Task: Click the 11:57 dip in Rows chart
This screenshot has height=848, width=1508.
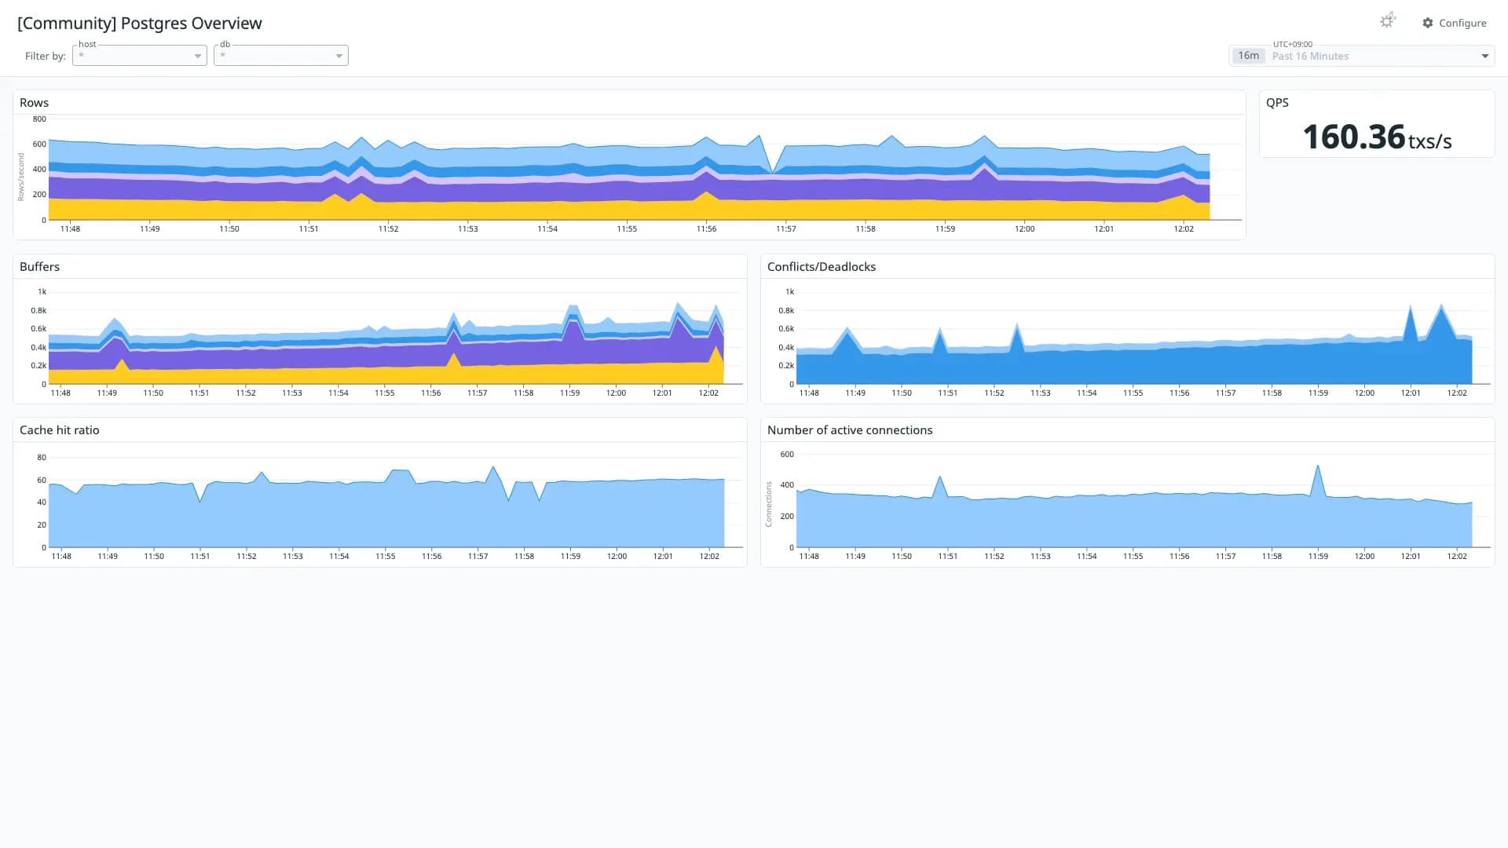Action: tap(774, 171)
